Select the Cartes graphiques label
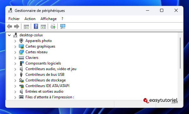The image size is (189, 114). pos(40,46)
